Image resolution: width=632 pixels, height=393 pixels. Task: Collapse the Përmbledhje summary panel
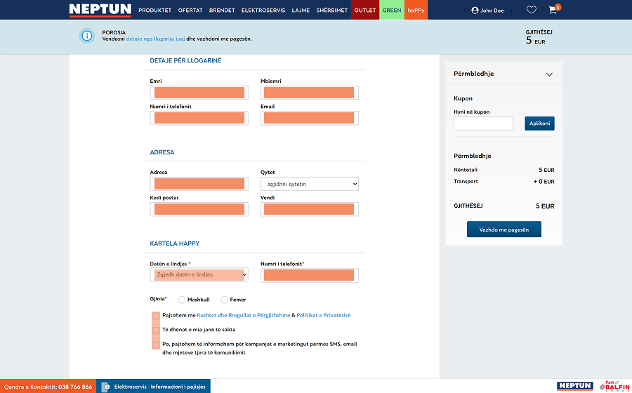[549, 74]
